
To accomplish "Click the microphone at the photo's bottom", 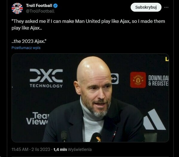I will click(96, 137).
